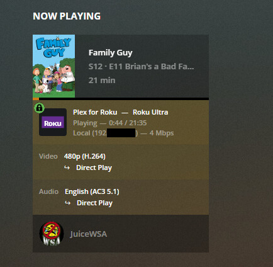
Task: Click the Family Guy poster thumbnail
Action: [54, 66]
